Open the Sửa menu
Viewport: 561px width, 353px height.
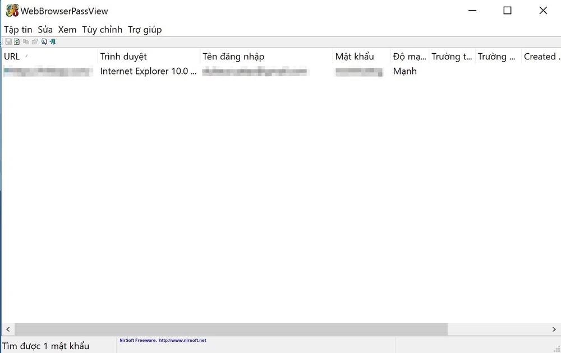[45, 30]
